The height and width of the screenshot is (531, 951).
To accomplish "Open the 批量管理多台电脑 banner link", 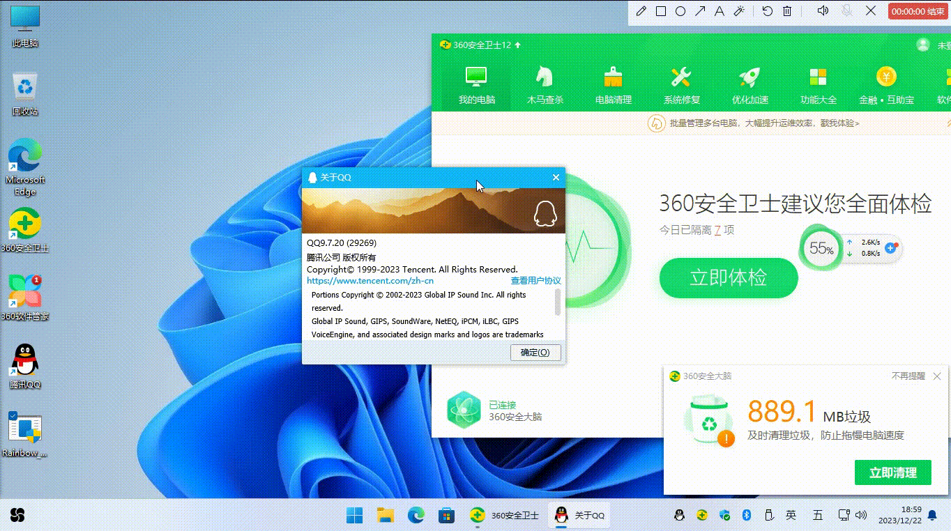I will click(x=765, y=123).
